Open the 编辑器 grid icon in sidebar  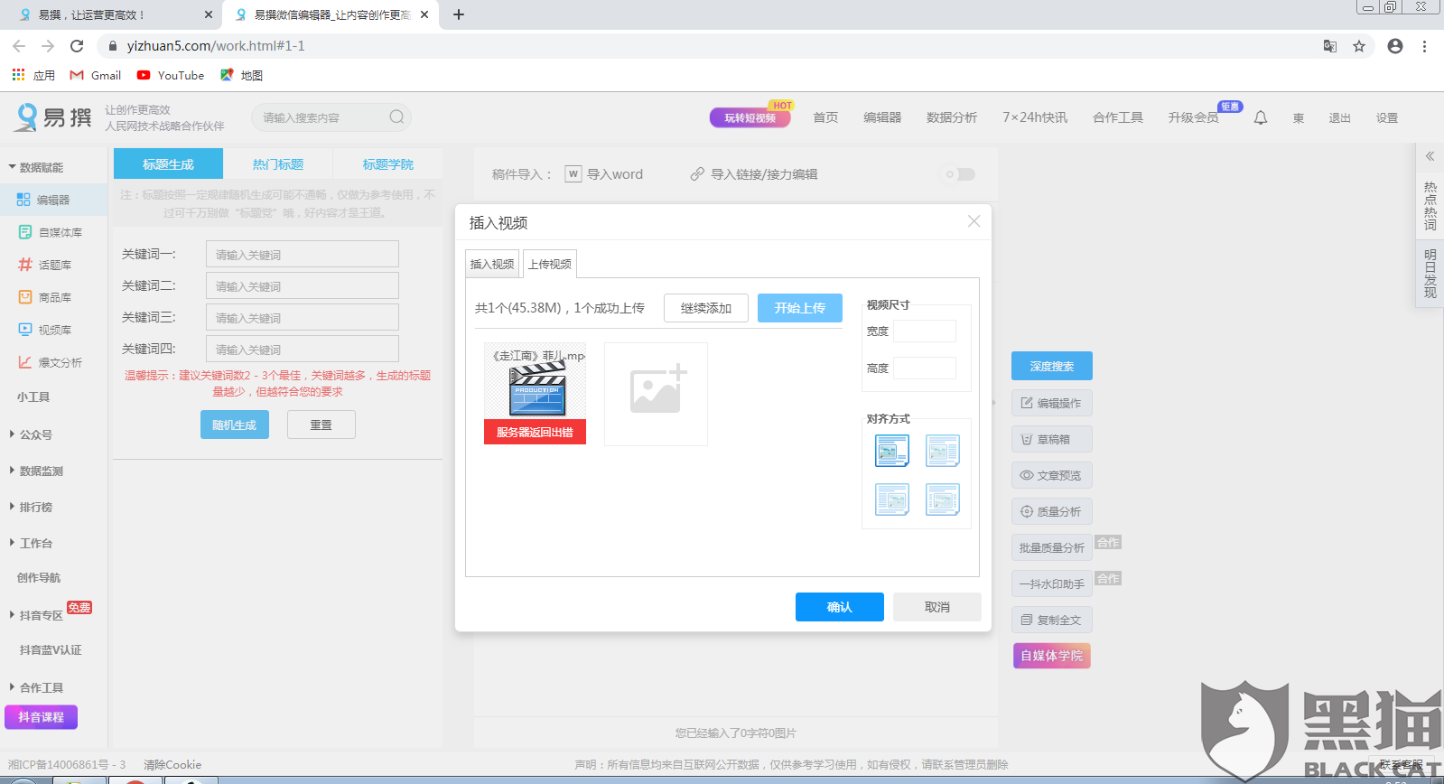23,200
